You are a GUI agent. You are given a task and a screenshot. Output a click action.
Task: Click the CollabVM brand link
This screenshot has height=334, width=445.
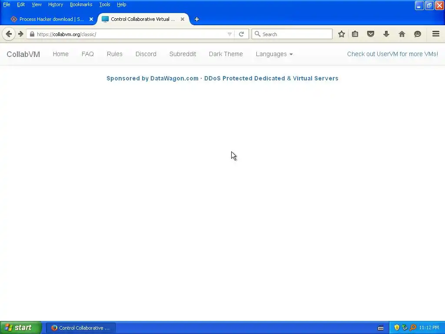(x=23, y=54)
